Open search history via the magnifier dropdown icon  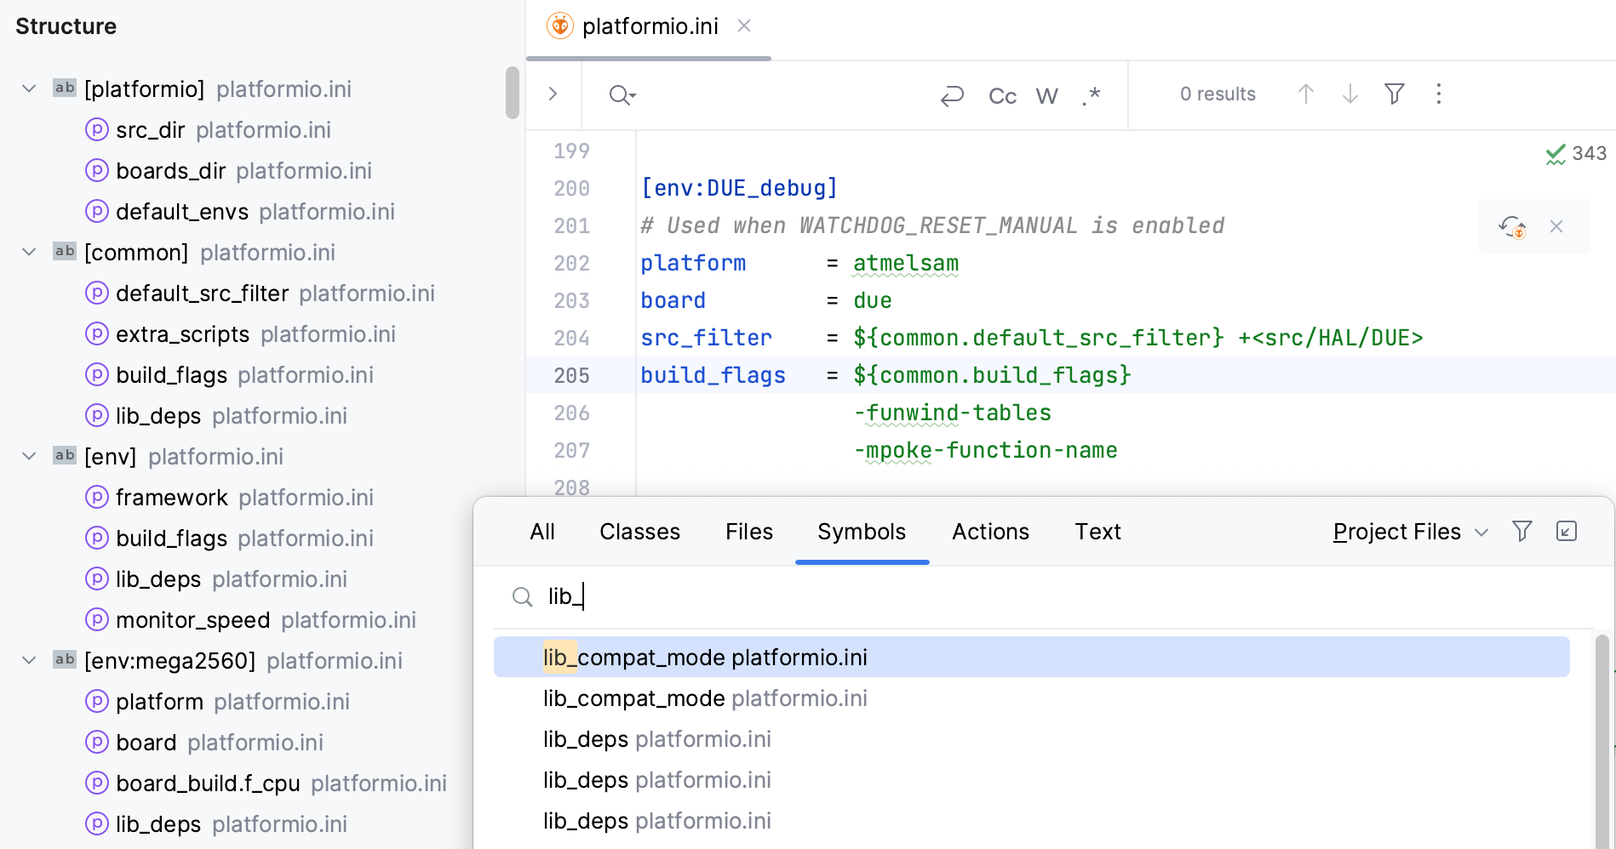622,94
